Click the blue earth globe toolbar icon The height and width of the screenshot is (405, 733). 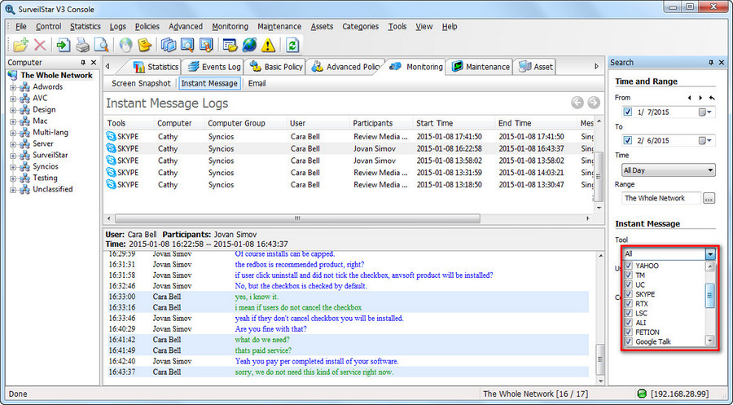(249, 45)
